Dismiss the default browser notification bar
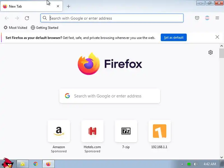Image resolution: width=224 pixels, height=168 pixels. pos(217,37)
